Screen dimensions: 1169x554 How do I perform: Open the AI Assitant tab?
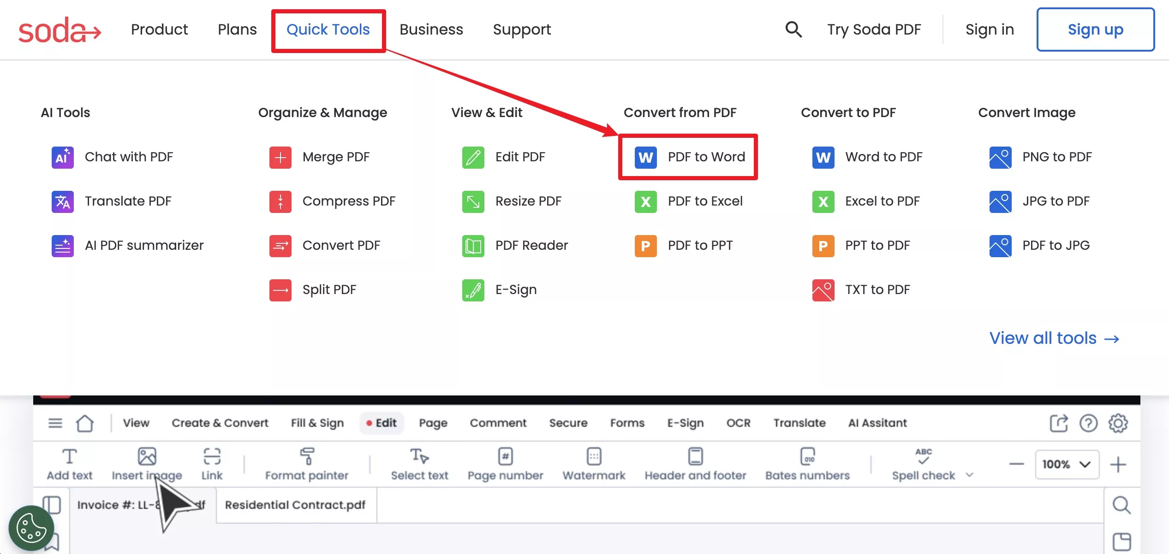coord(877,423)
